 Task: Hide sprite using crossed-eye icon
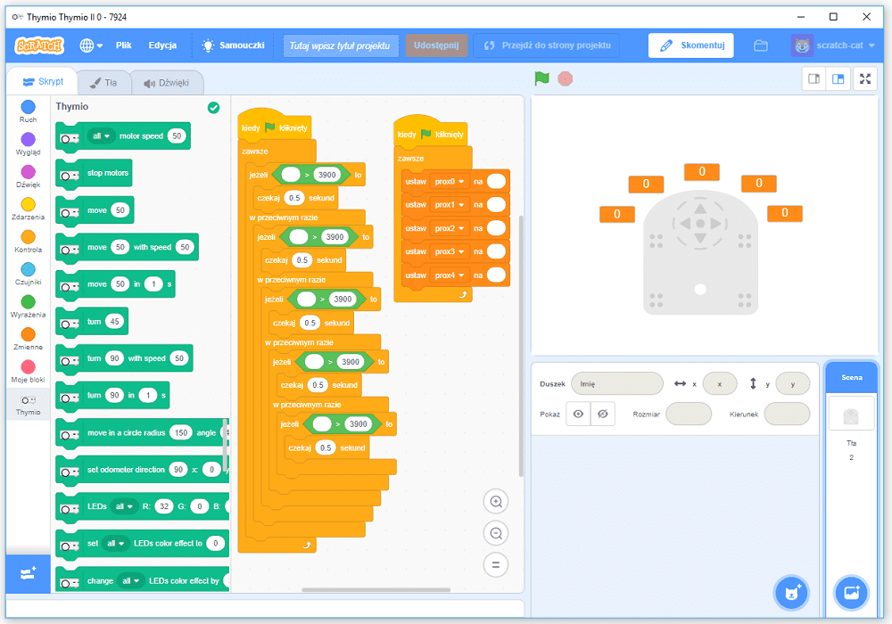click(603, 415)
